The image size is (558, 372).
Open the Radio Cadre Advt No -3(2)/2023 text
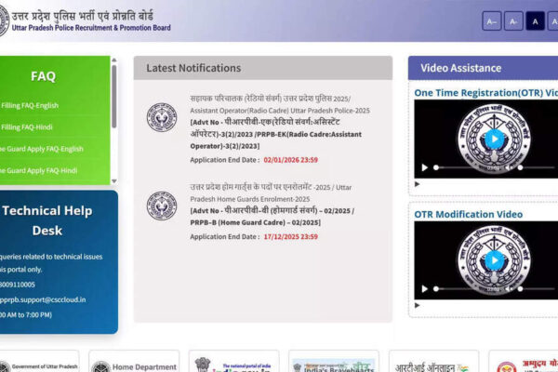(x=276, y=134)
